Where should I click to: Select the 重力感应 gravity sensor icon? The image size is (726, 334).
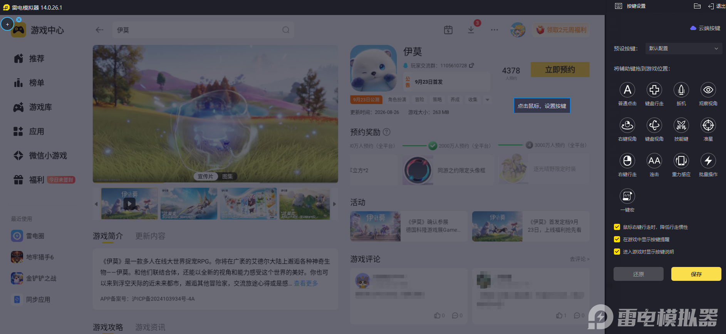[x=681, y=161]
